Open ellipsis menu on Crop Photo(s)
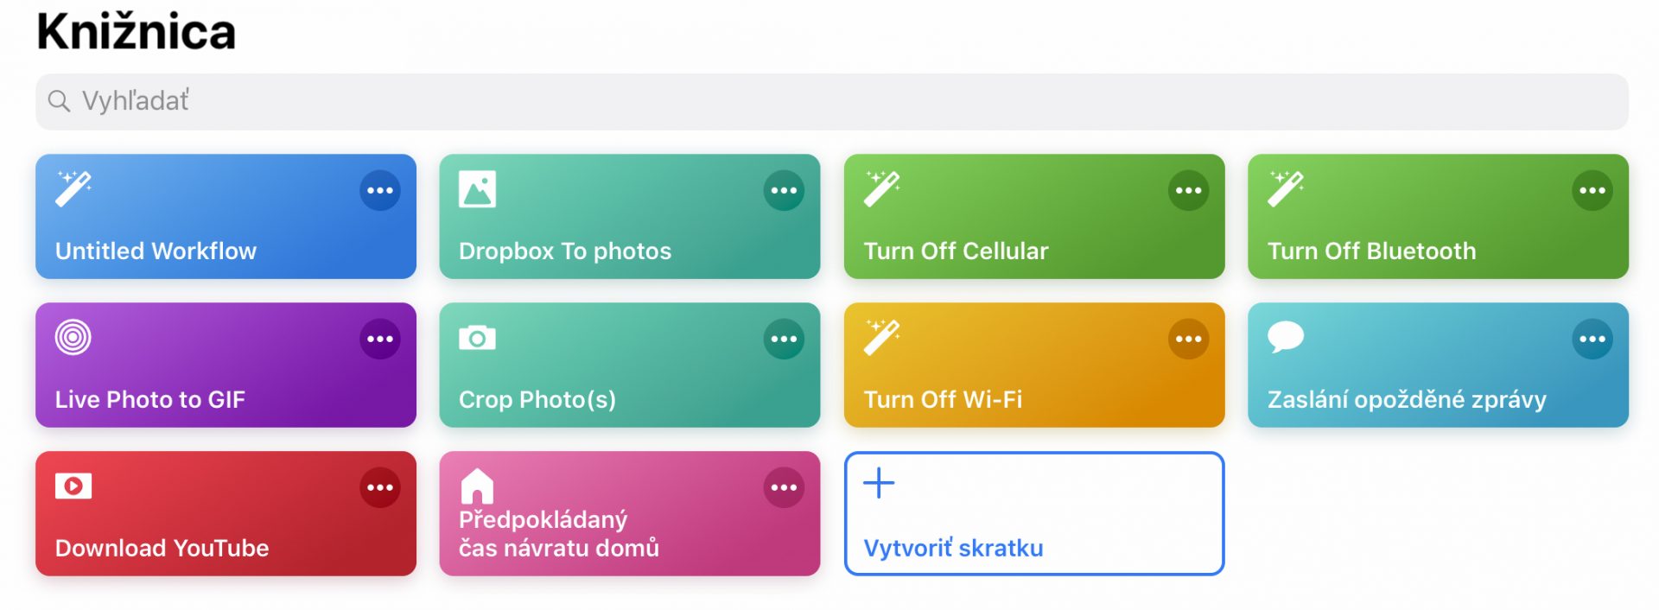The image size is (1659, 610). pyautogui.click(x=784, y=340)
